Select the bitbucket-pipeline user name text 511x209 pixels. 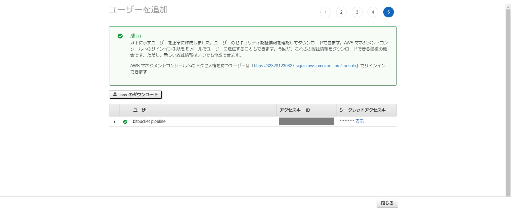click(x=149, y=121)
